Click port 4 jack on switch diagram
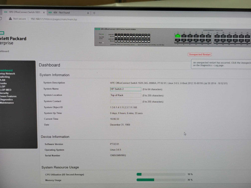Image resolution: width=251 pixels, height=188 pixels. click(184, 40)
